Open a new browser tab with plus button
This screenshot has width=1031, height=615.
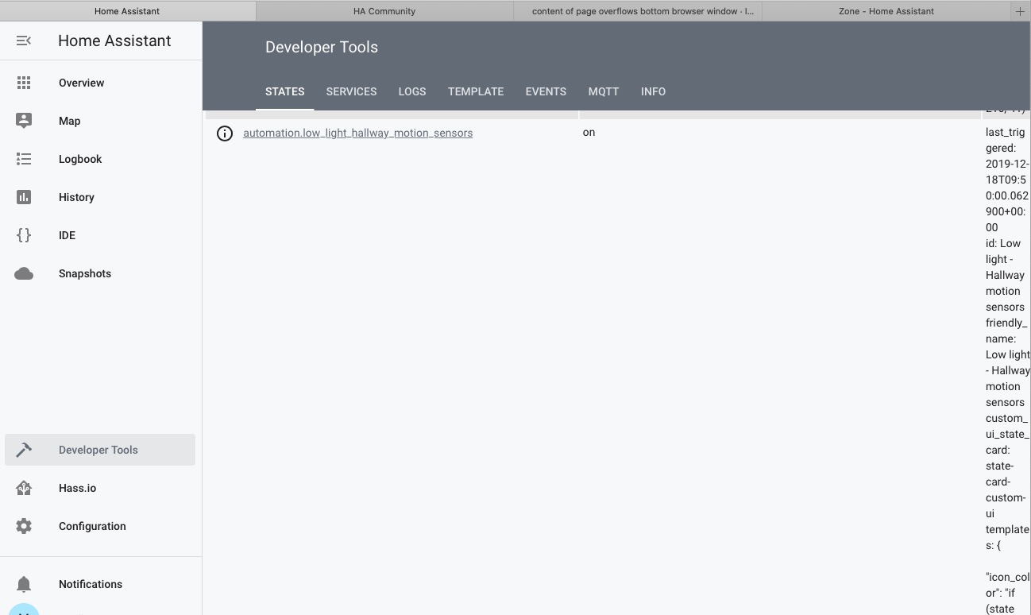(1020, 10)
